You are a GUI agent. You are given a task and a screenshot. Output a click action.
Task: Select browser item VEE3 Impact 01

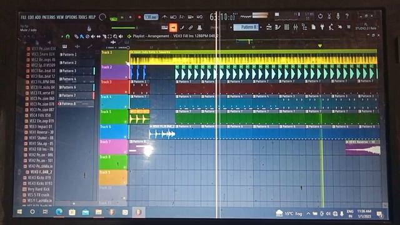(x=39, y=126)
